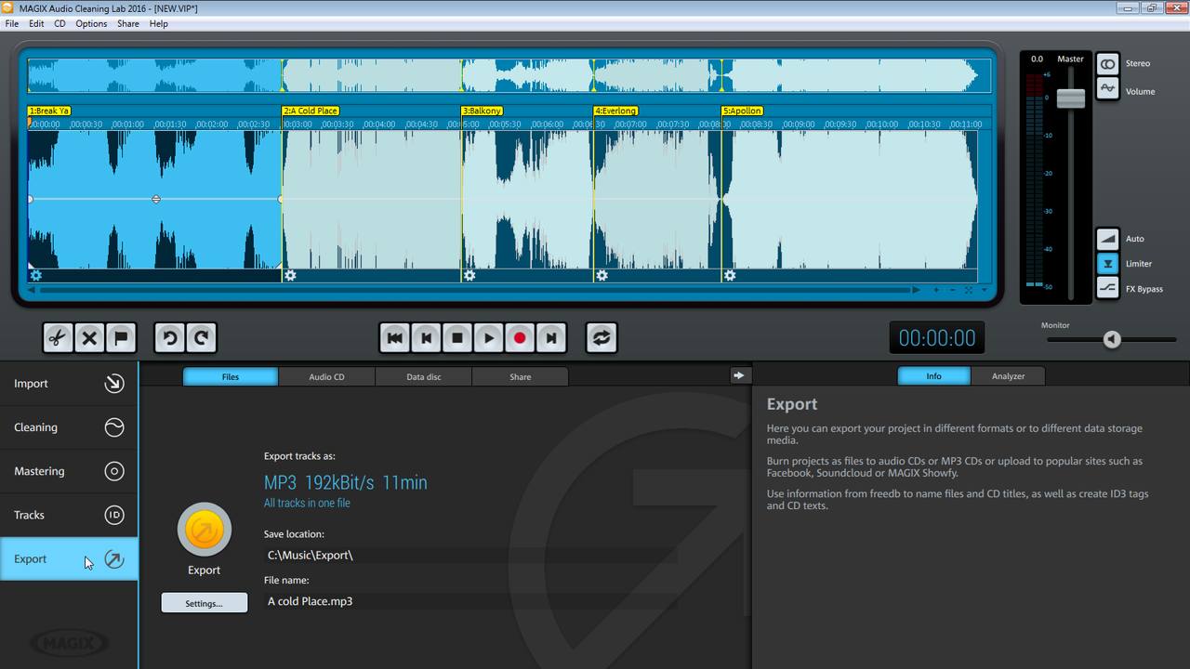Select the 5:Apollon track marker
This screenshot has width=1190, height=669.
(x=742, y=111)
